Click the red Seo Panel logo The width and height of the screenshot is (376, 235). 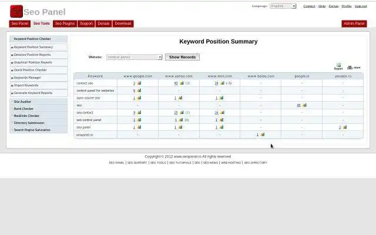click(16, 11)
